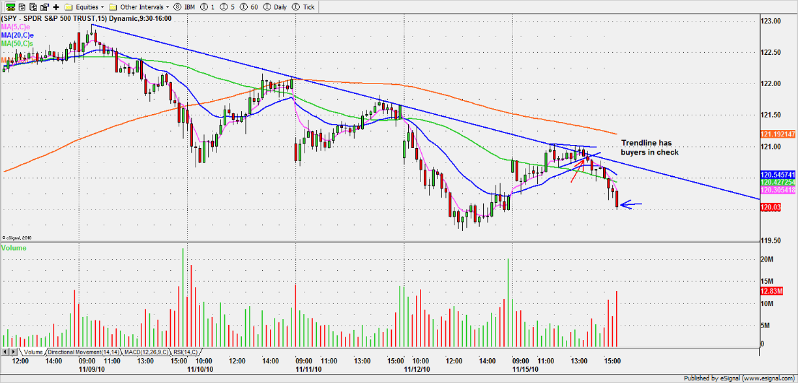The height and width of the screenshot is (383, 798).
Task: Click the MA(50,C)s study label
Action: [x=18, y=44]
